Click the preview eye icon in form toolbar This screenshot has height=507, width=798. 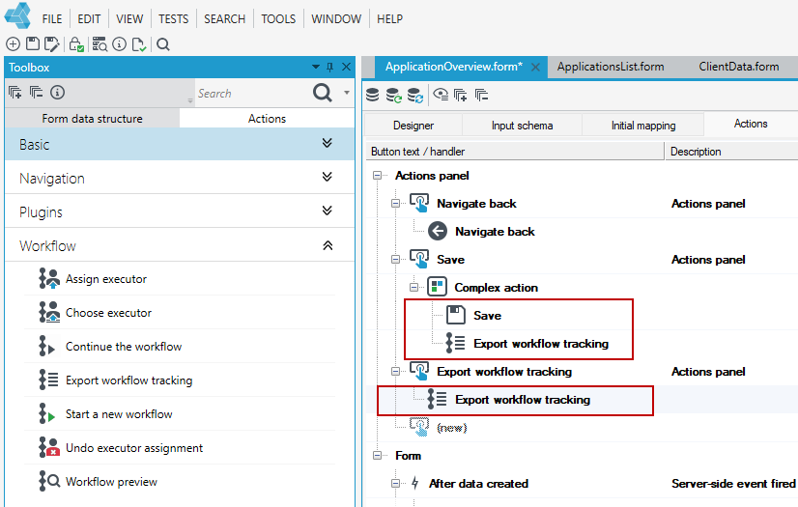441,95
